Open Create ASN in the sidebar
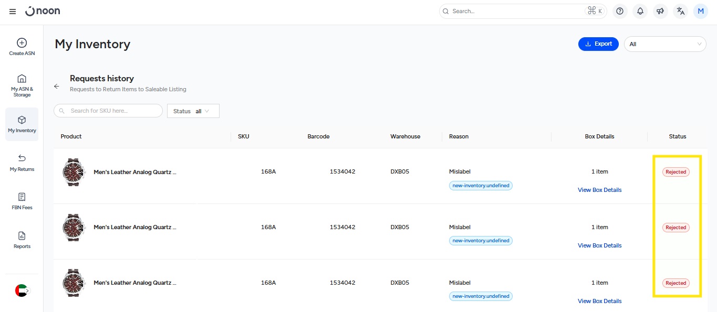 (x=22, y=47)
